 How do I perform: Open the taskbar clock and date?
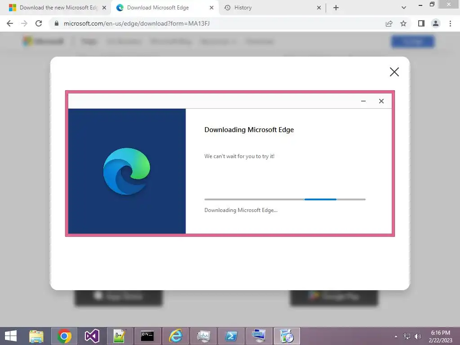point(440,336)
